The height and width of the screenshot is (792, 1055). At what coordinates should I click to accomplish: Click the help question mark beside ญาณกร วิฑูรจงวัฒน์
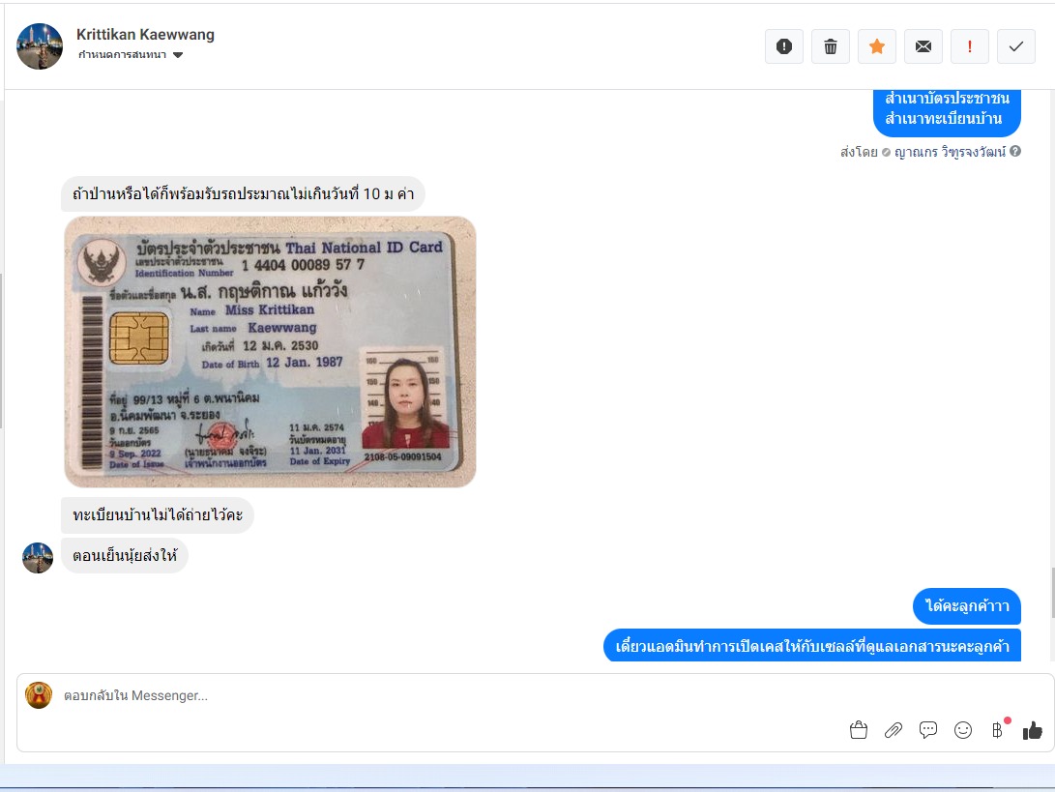pyautogui.click(x=1015, y=152)
